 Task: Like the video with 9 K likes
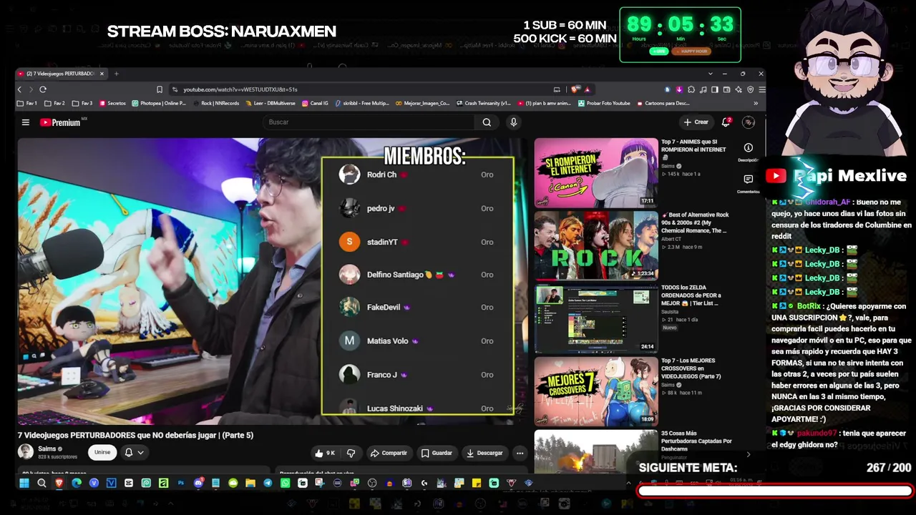(325, 453)
